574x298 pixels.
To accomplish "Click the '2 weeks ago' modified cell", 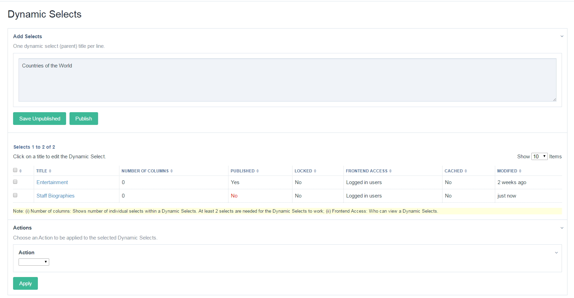I will click(512, 182).
